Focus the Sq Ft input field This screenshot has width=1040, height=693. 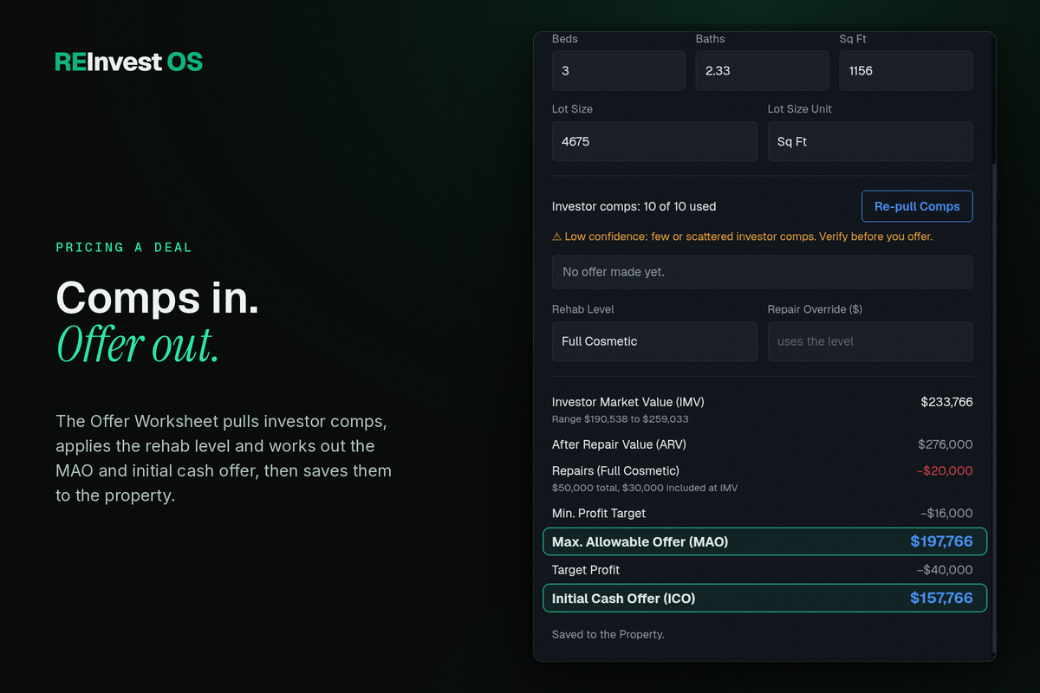point(906,71)
